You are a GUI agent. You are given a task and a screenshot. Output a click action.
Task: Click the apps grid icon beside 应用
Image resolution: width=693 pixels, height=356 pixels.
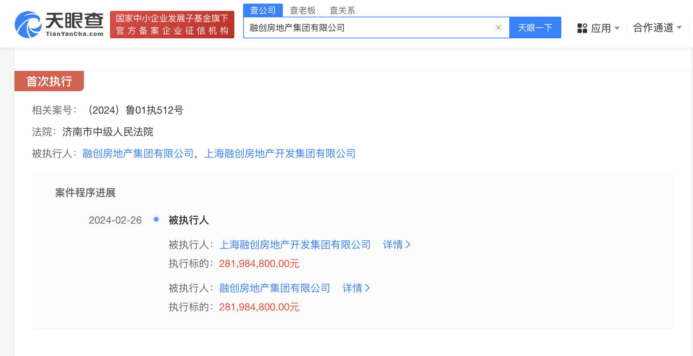click(x=582, y=27)
